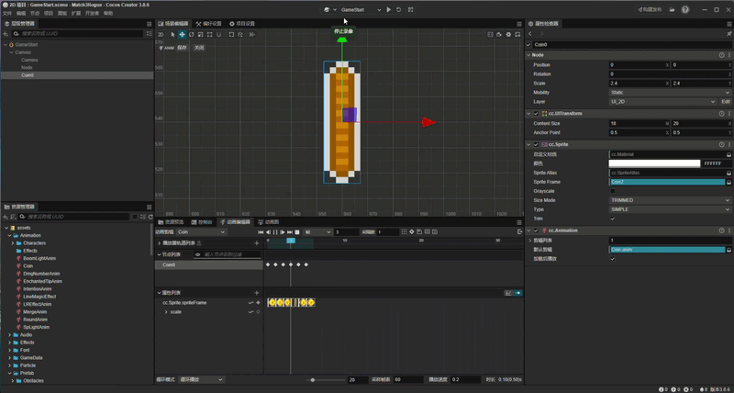Add keyframe on cc.Sprite.spriteFrame track
The height and width of the screenshot is (393, 734).
coord(258,303)
